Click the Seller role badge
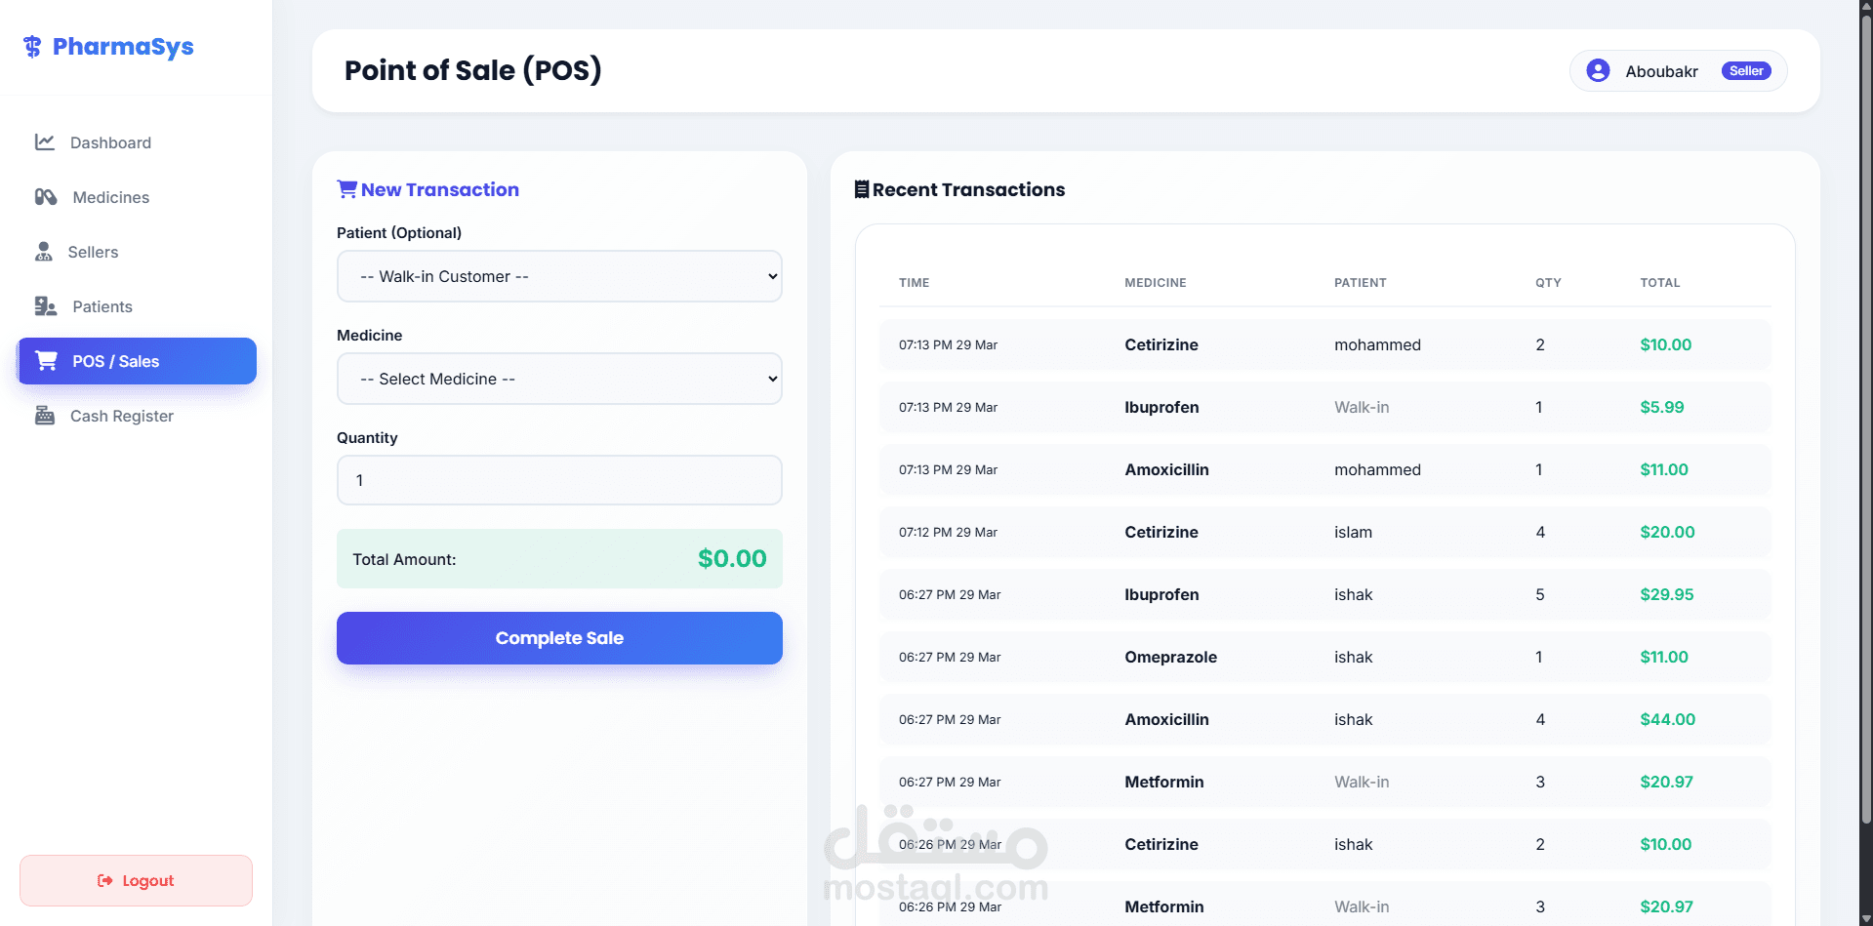This screenshot has height=926, width=1873. (x=1745, y=71)
